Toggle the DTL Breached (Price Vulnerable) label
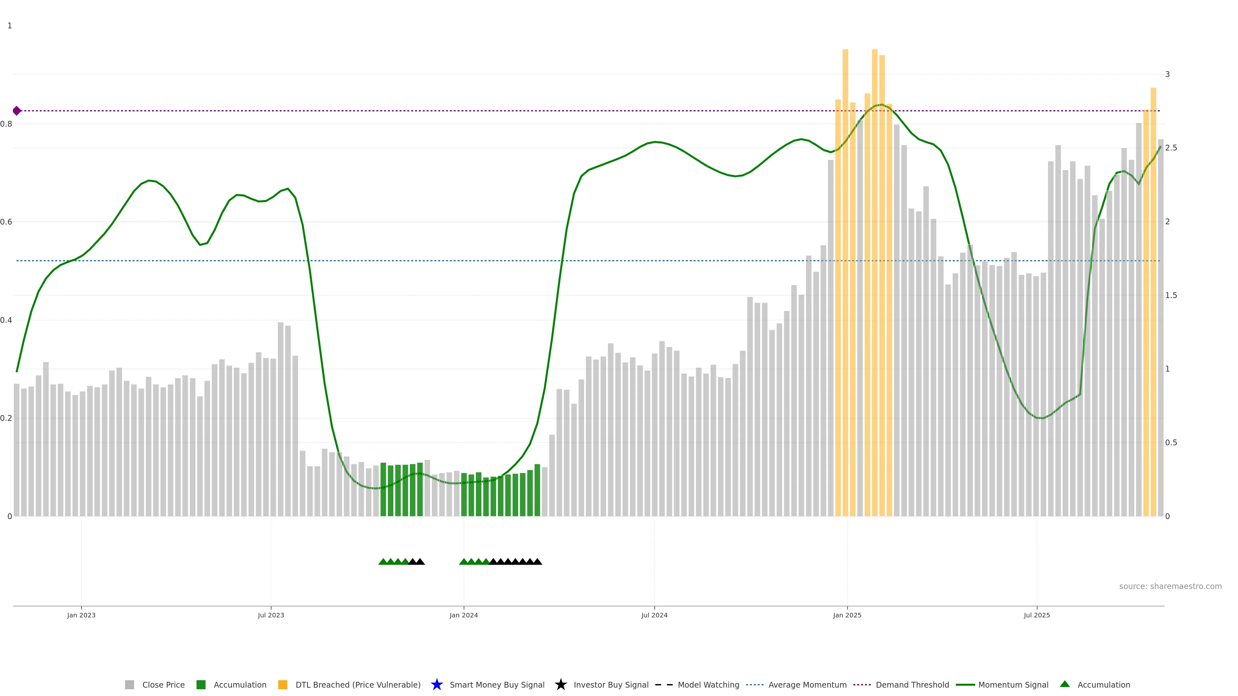Viewport: 1238px width, 696px height. click(358, 684)
